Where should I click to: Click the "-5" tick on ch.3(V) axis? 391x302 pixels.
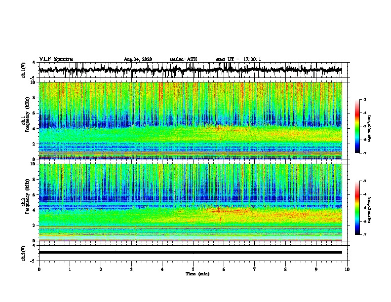33,261
